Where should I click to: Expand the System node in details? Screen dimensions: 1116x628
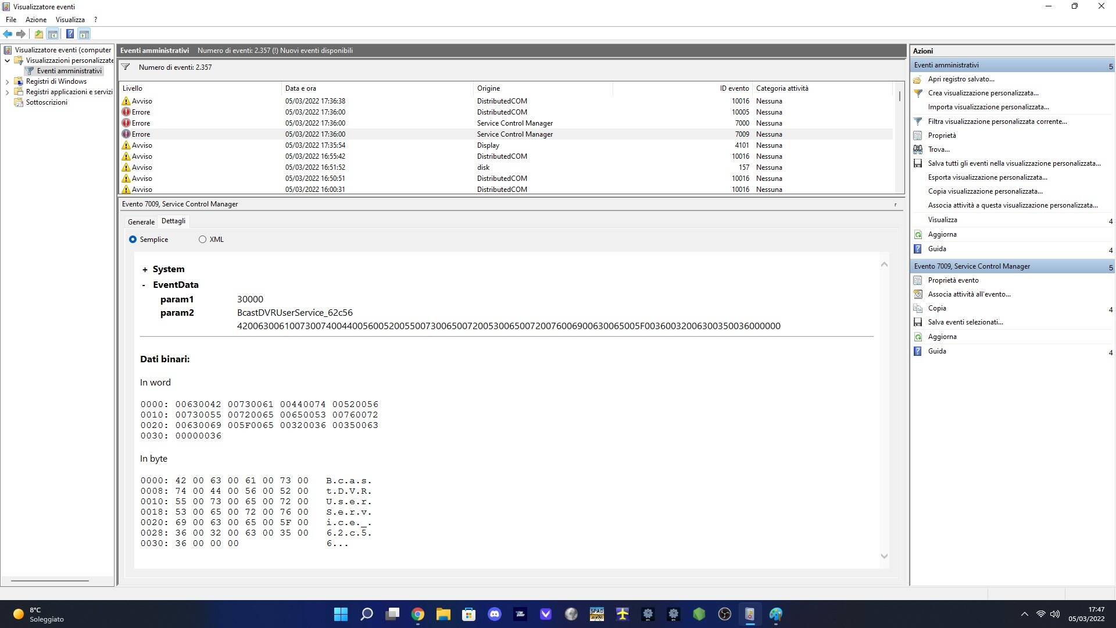[x=145, y=269]
